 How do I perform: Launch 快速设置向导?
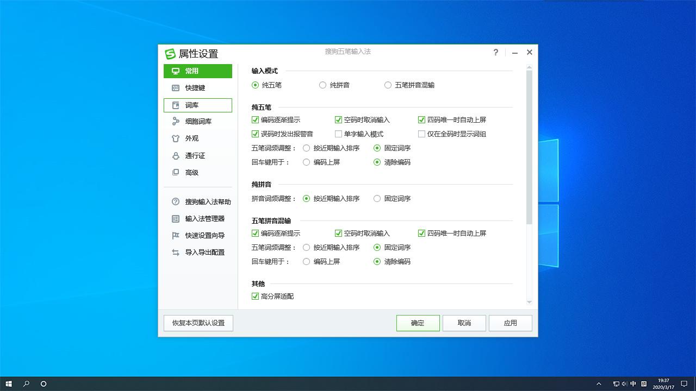(x=204, y=236)
